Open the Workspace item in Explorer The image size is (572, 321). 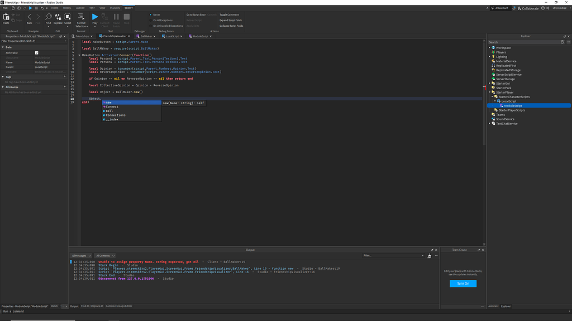(503, 47)
